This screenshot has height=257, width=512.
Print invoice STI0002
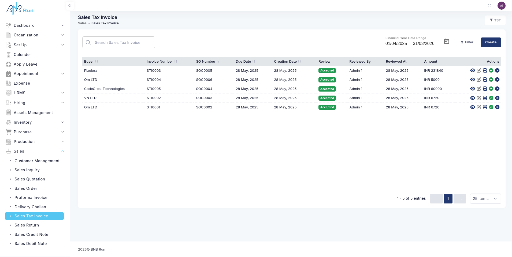(485, 98)
